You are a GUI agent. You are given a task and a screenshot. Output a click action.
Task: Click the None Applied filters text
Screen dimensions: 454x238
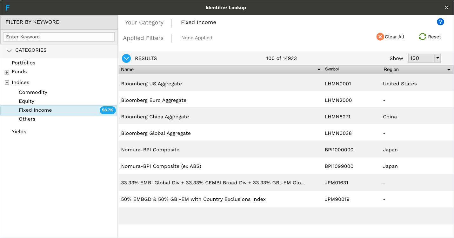coord(197,38)
